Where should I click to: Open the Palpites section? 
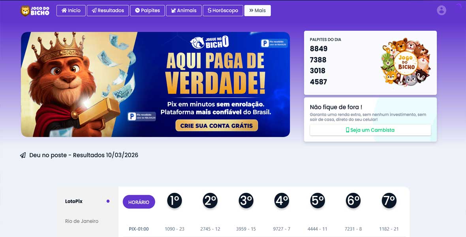[147, 10]
